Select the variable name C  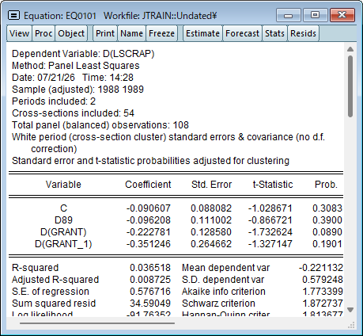[x=63, y=208]
